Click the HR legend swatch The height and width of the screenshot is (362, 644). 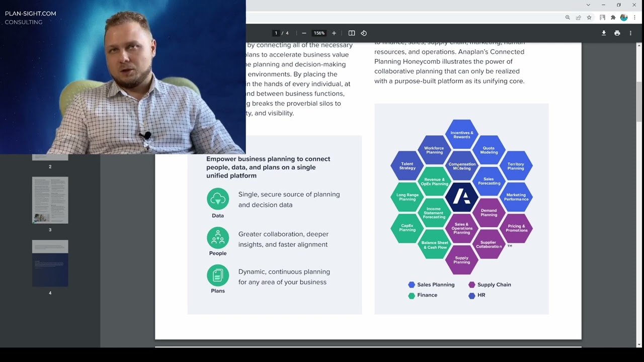tap(471, 296)
